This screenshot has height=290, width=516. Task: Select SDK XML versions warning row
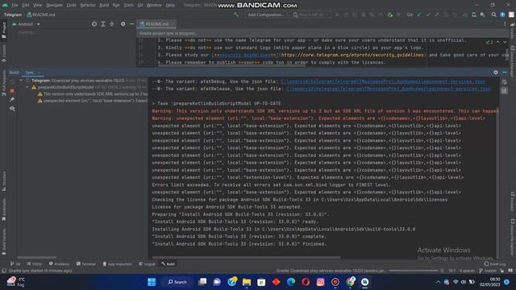click(x=93, y=94)
